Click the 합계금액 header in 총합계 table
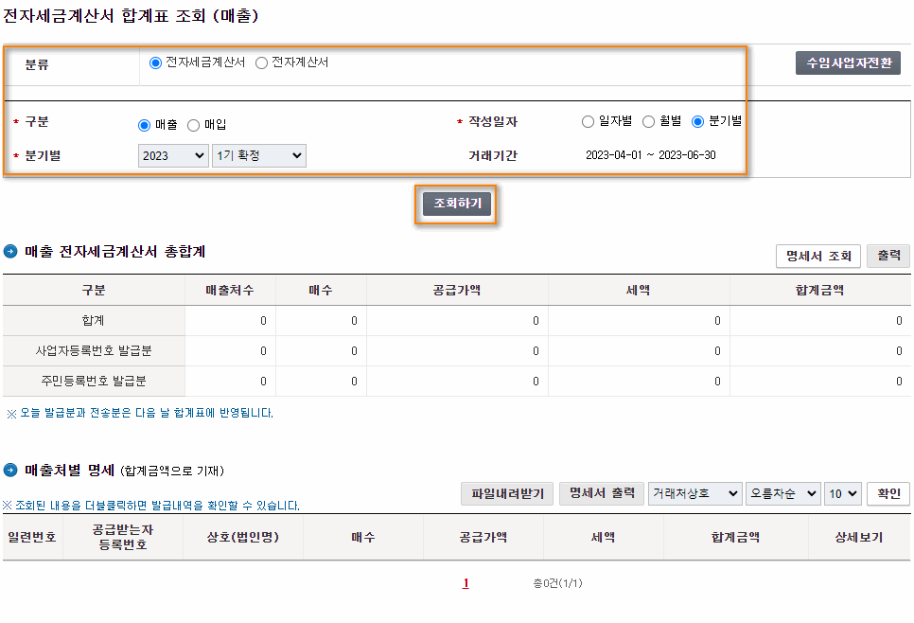 (x=820, y=290)
